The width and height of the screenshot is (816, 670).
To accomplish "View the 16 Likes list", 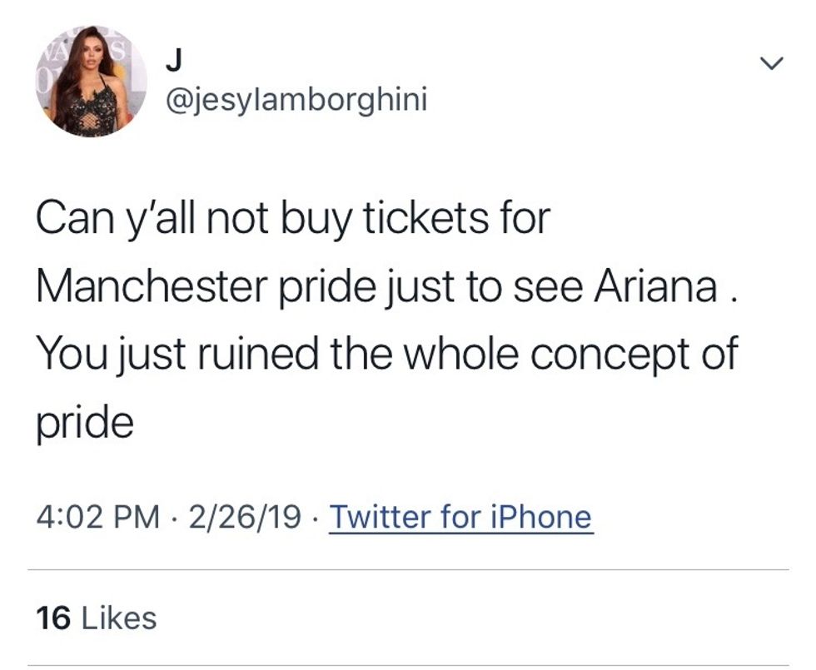I will click(x=97, y=618).
